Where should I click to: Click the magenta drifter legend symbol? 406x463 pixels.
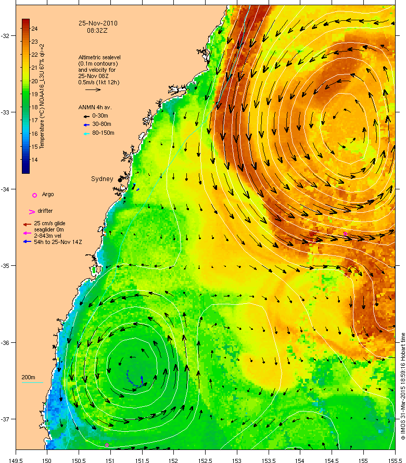pyautogui.click(x=32, y=212)
